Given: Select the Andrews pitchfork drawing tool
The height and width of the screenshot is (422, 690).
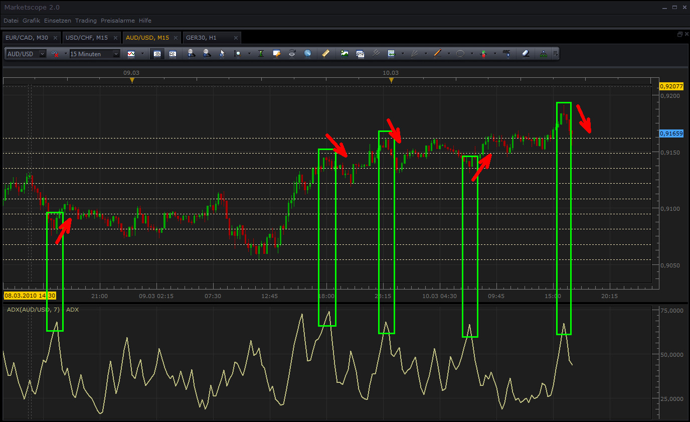Looking at the screenshot, I should click(x=376, y=54).
